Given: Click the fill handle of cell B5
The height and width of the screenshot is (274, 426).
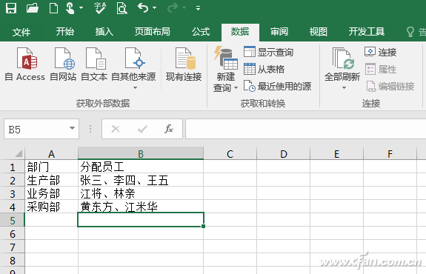Looking at the screenshot, I should point(204,226).
